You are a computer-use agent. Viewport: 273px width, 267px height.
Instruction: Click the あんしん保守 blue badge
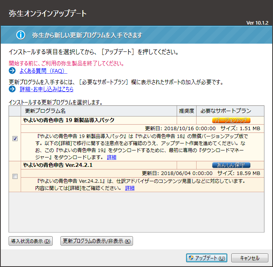click(231, 165)
